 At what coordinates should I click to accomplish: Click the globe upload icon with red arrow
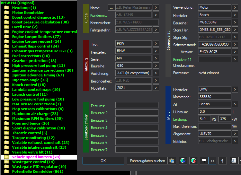[193, 161]
